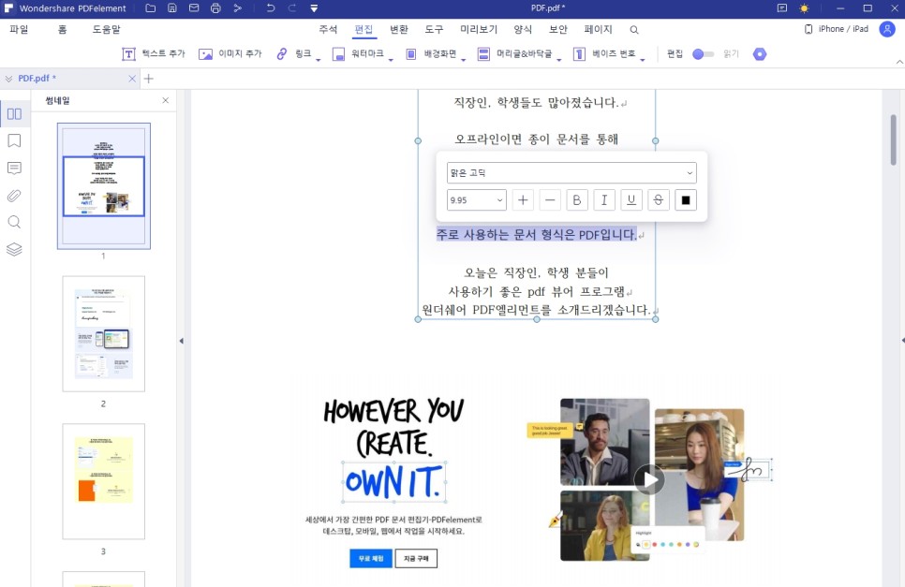905x587 pixels.
Task: Switch to the 변환 tab
Action: [x=399, y=29]
